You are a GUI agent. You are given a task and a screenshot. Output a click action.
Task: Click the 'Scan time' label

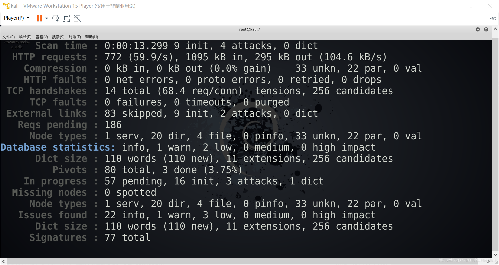[x=61, y=46]
